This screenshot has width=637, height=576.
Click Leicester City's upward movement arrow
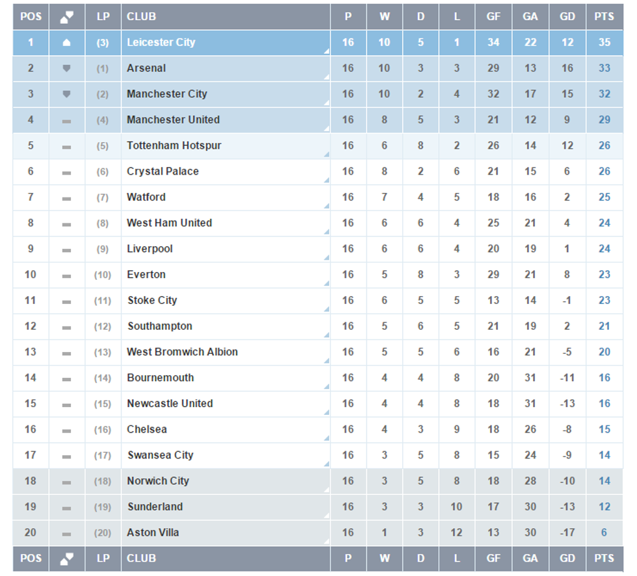point(66,43)
